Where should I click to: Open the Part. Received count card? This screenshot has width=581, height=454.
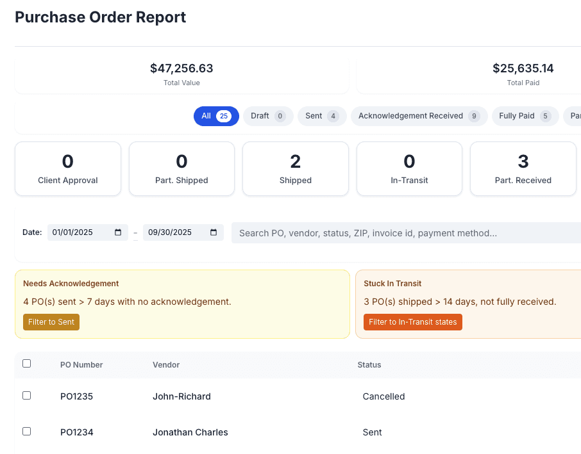pos(523,168)
